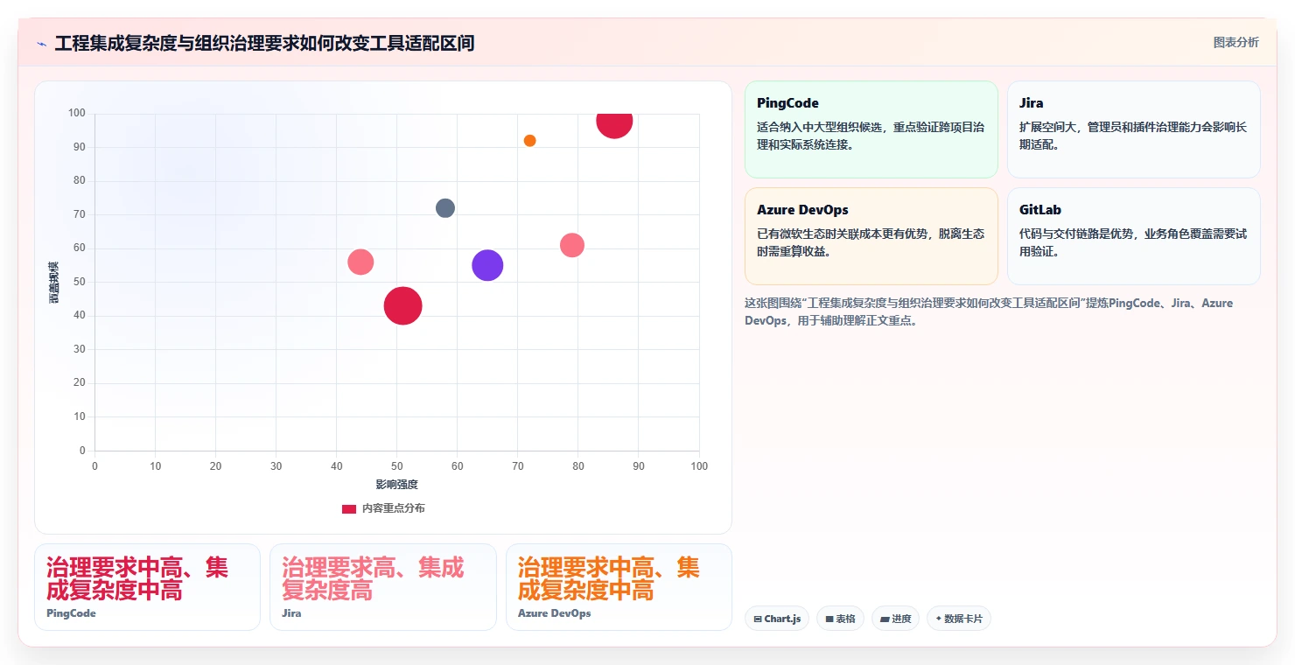1295x665 pixels.
Task: Select the Jira 治理要求高 stat card
Action: click(383, 587)
